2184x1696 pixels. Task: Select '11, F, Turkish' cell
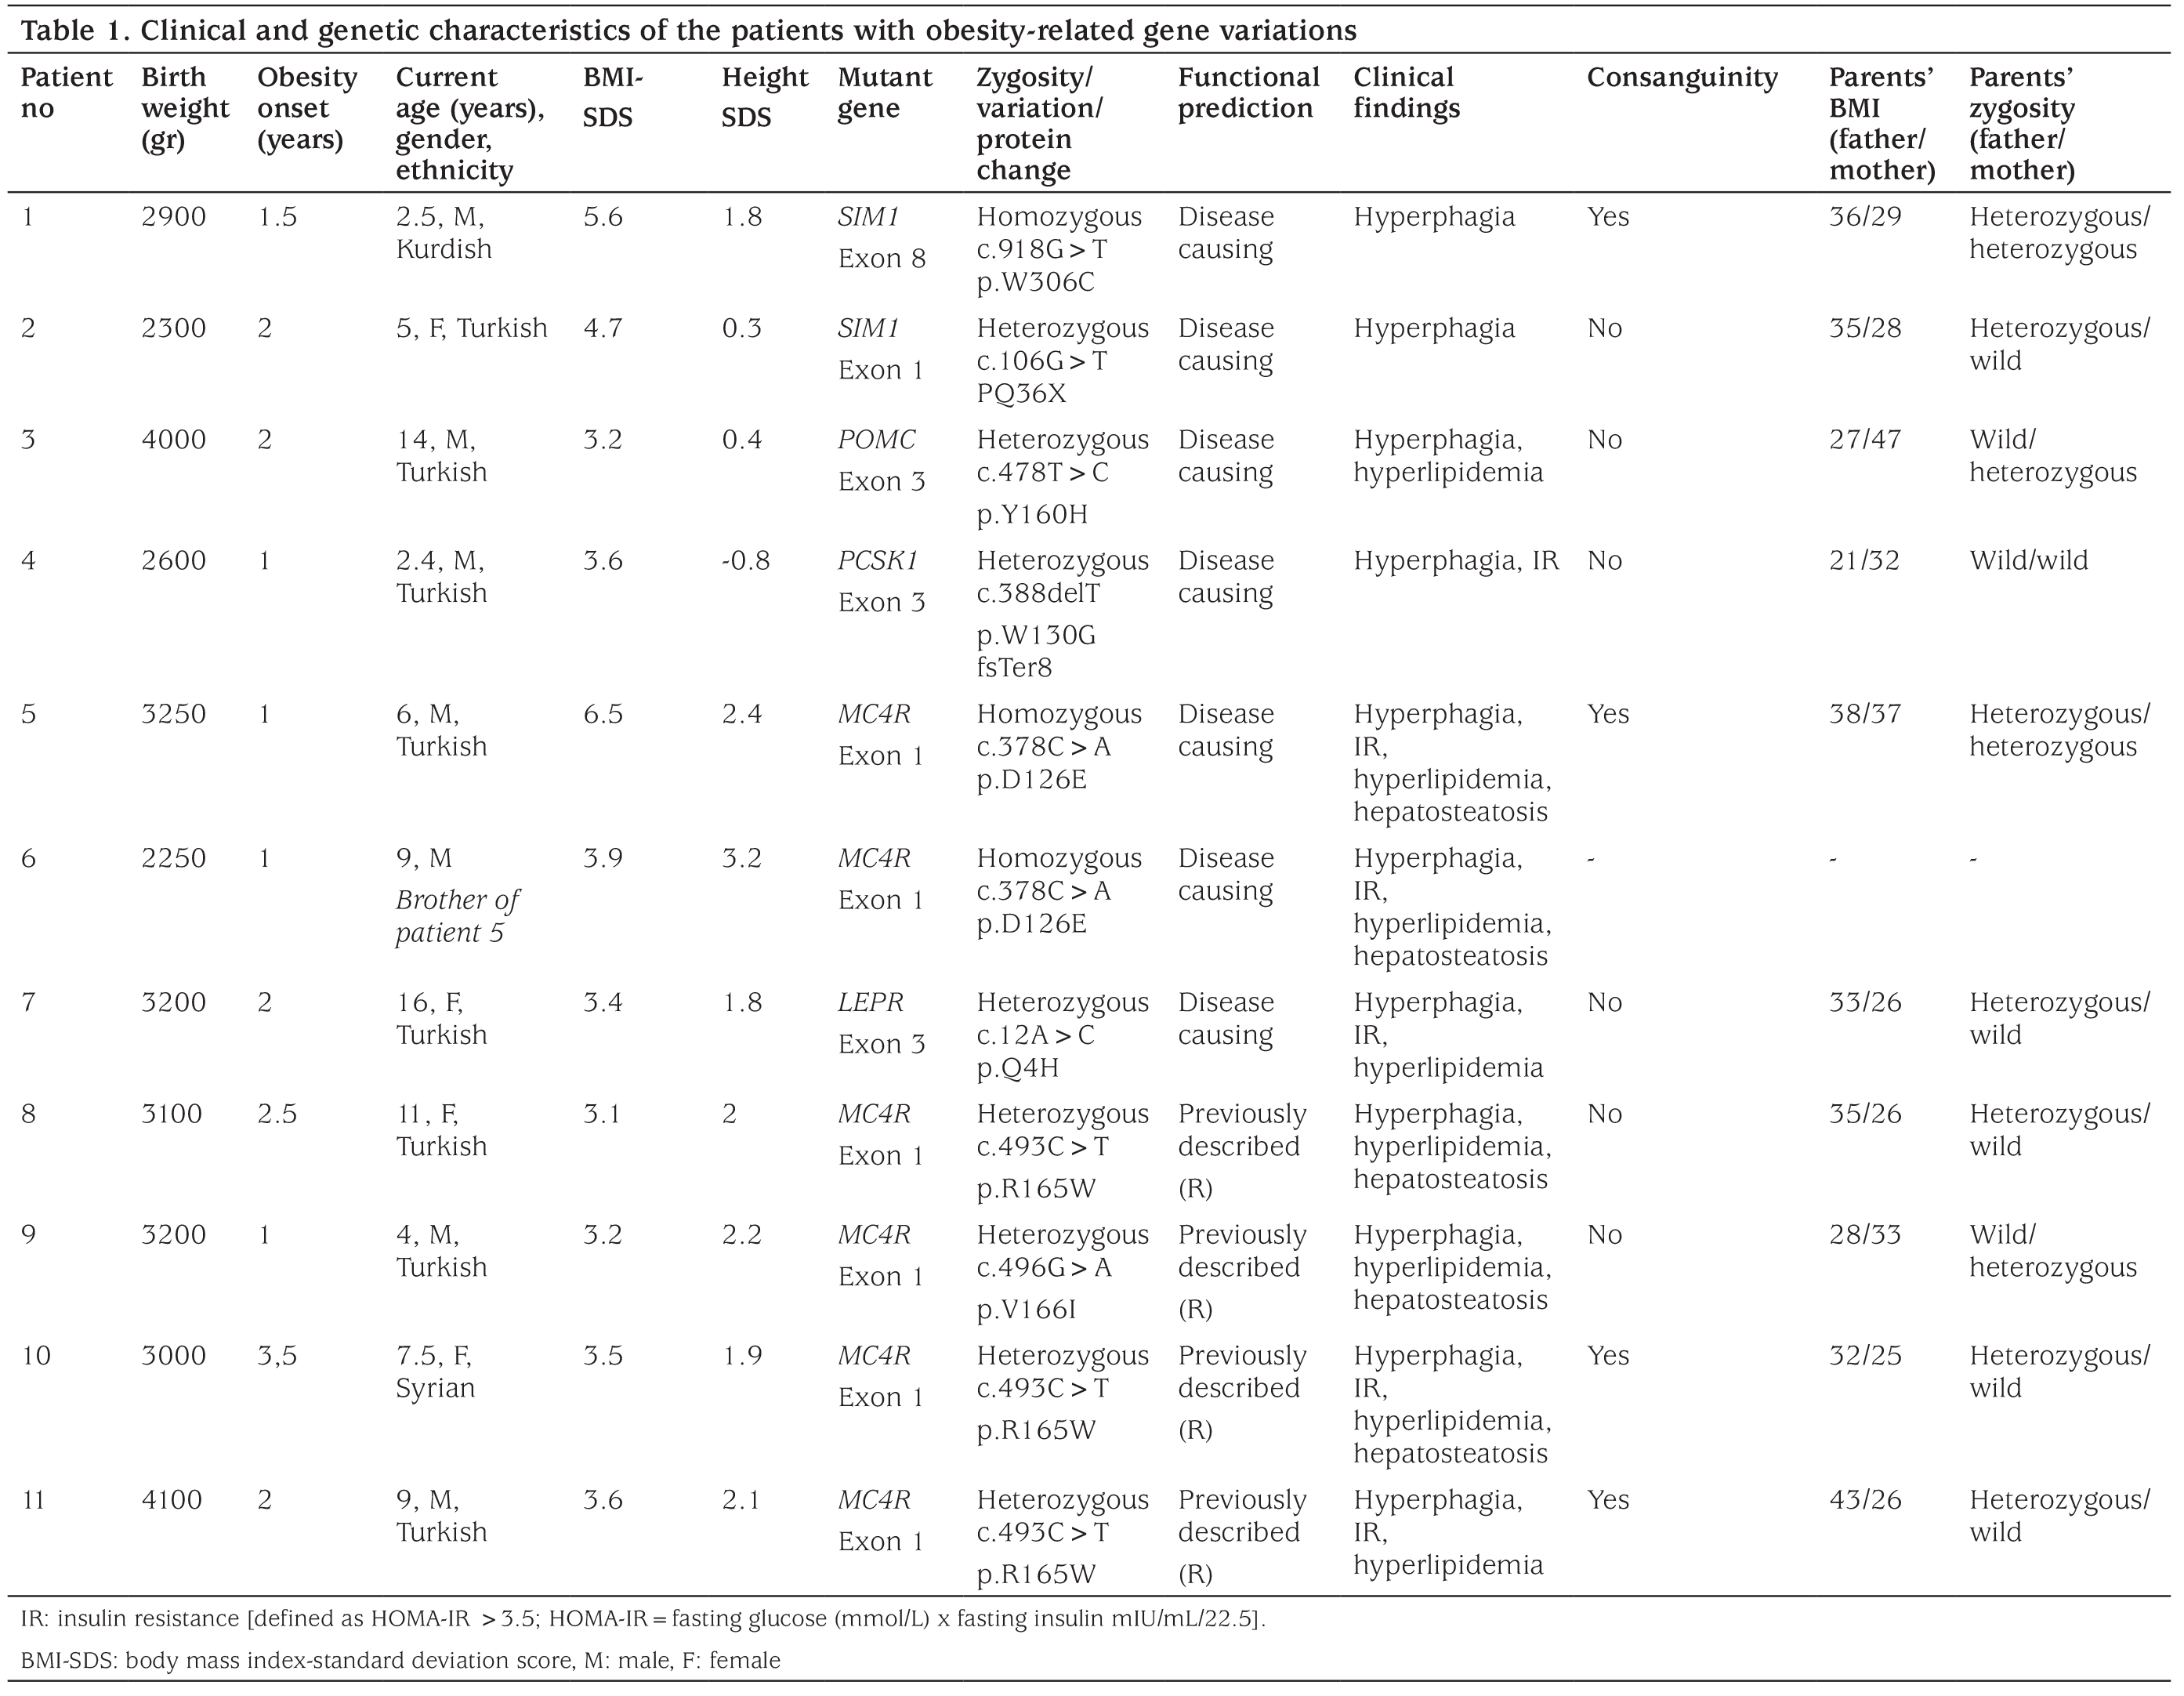[x=441, y=1130]
